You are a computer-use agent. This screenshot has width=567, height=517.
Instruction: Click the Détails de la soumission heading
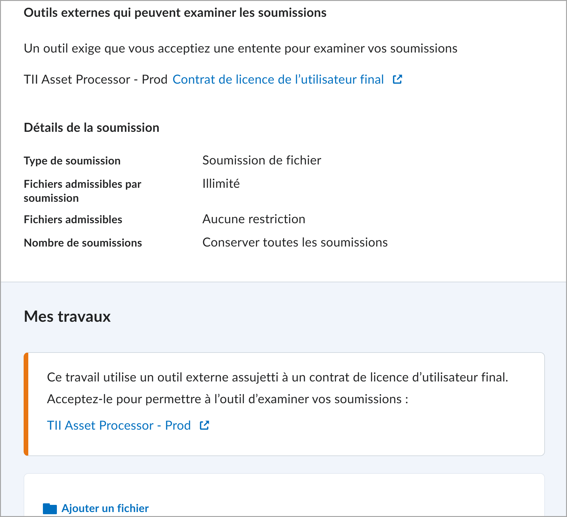[x=91, y=127]
